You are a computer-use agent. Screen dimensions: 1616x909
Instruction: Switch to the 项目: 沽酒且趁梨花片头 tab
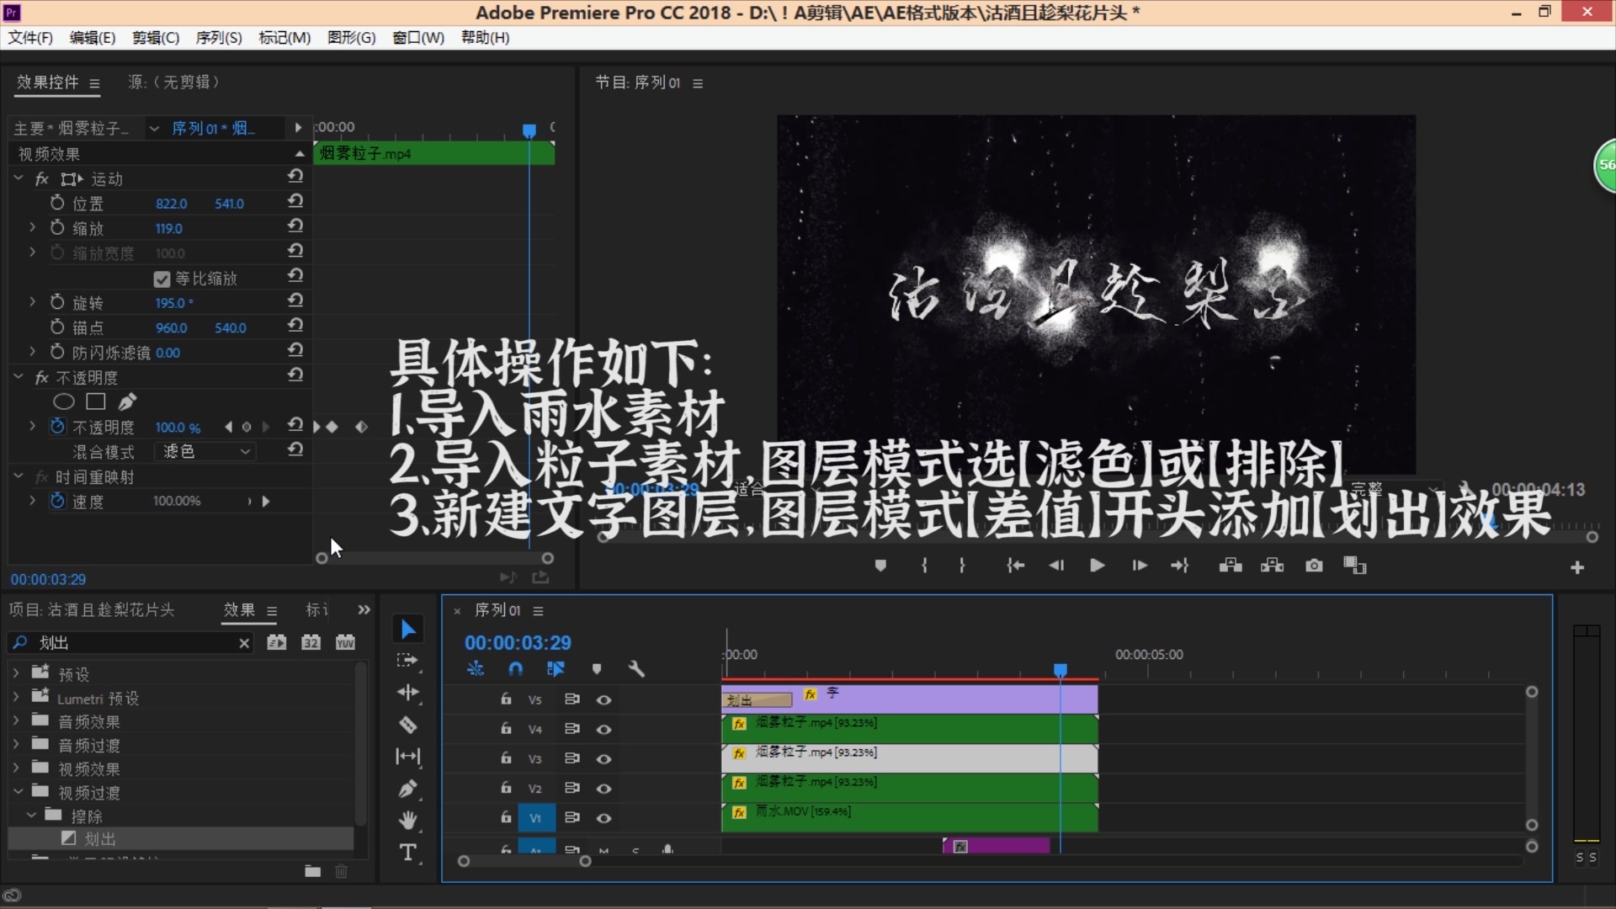click(92, 610)
